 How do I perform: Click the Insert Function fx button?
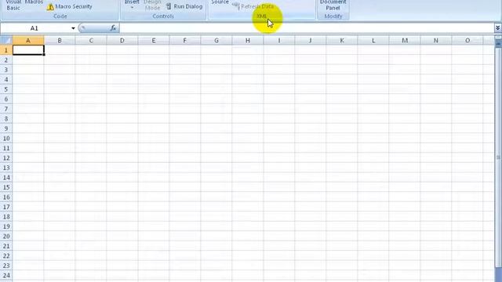[113, 28]
